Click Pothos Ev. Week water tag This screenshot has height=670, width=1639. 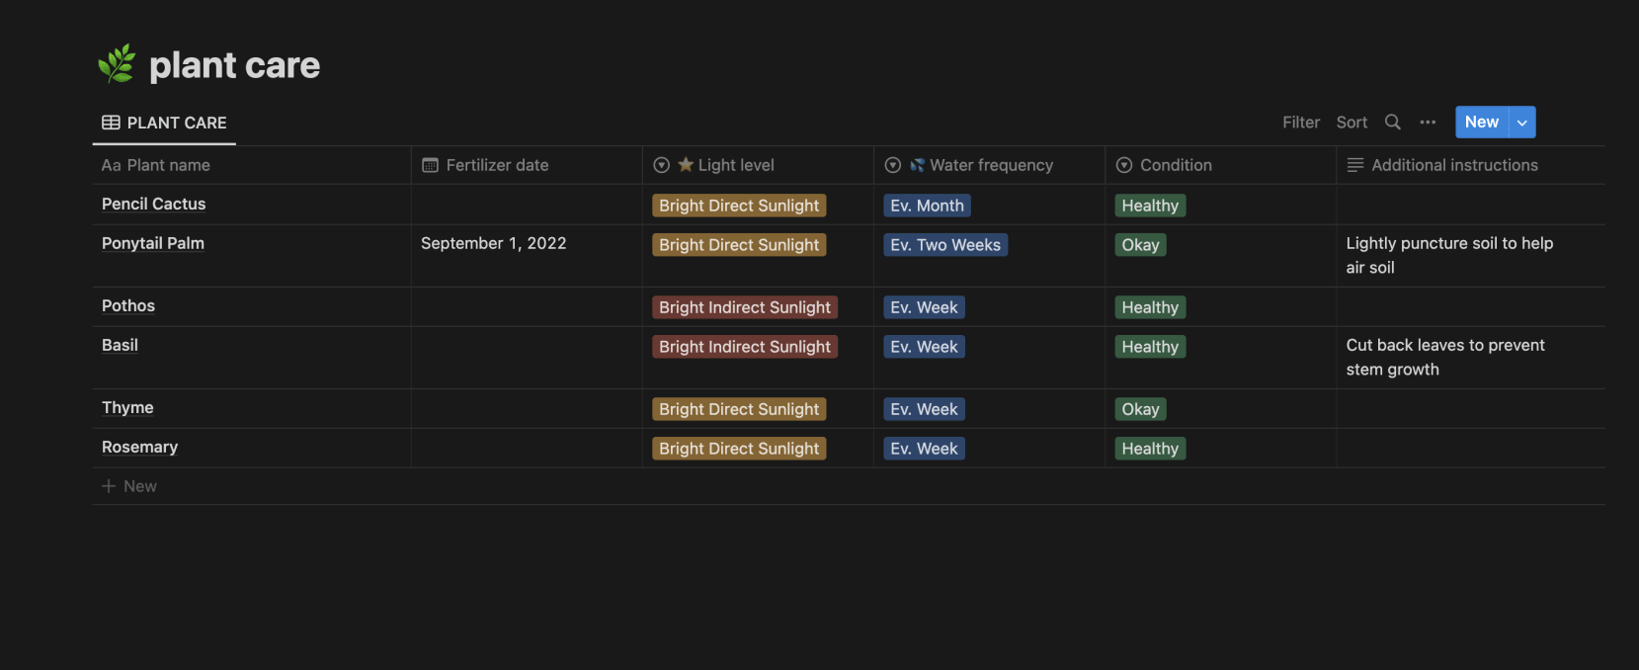pos(924,307)
